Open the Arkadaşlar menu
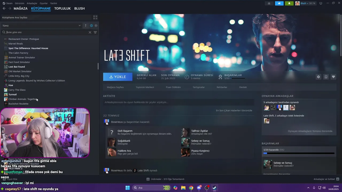Screen dimensions: 342x192 point(32,3)
